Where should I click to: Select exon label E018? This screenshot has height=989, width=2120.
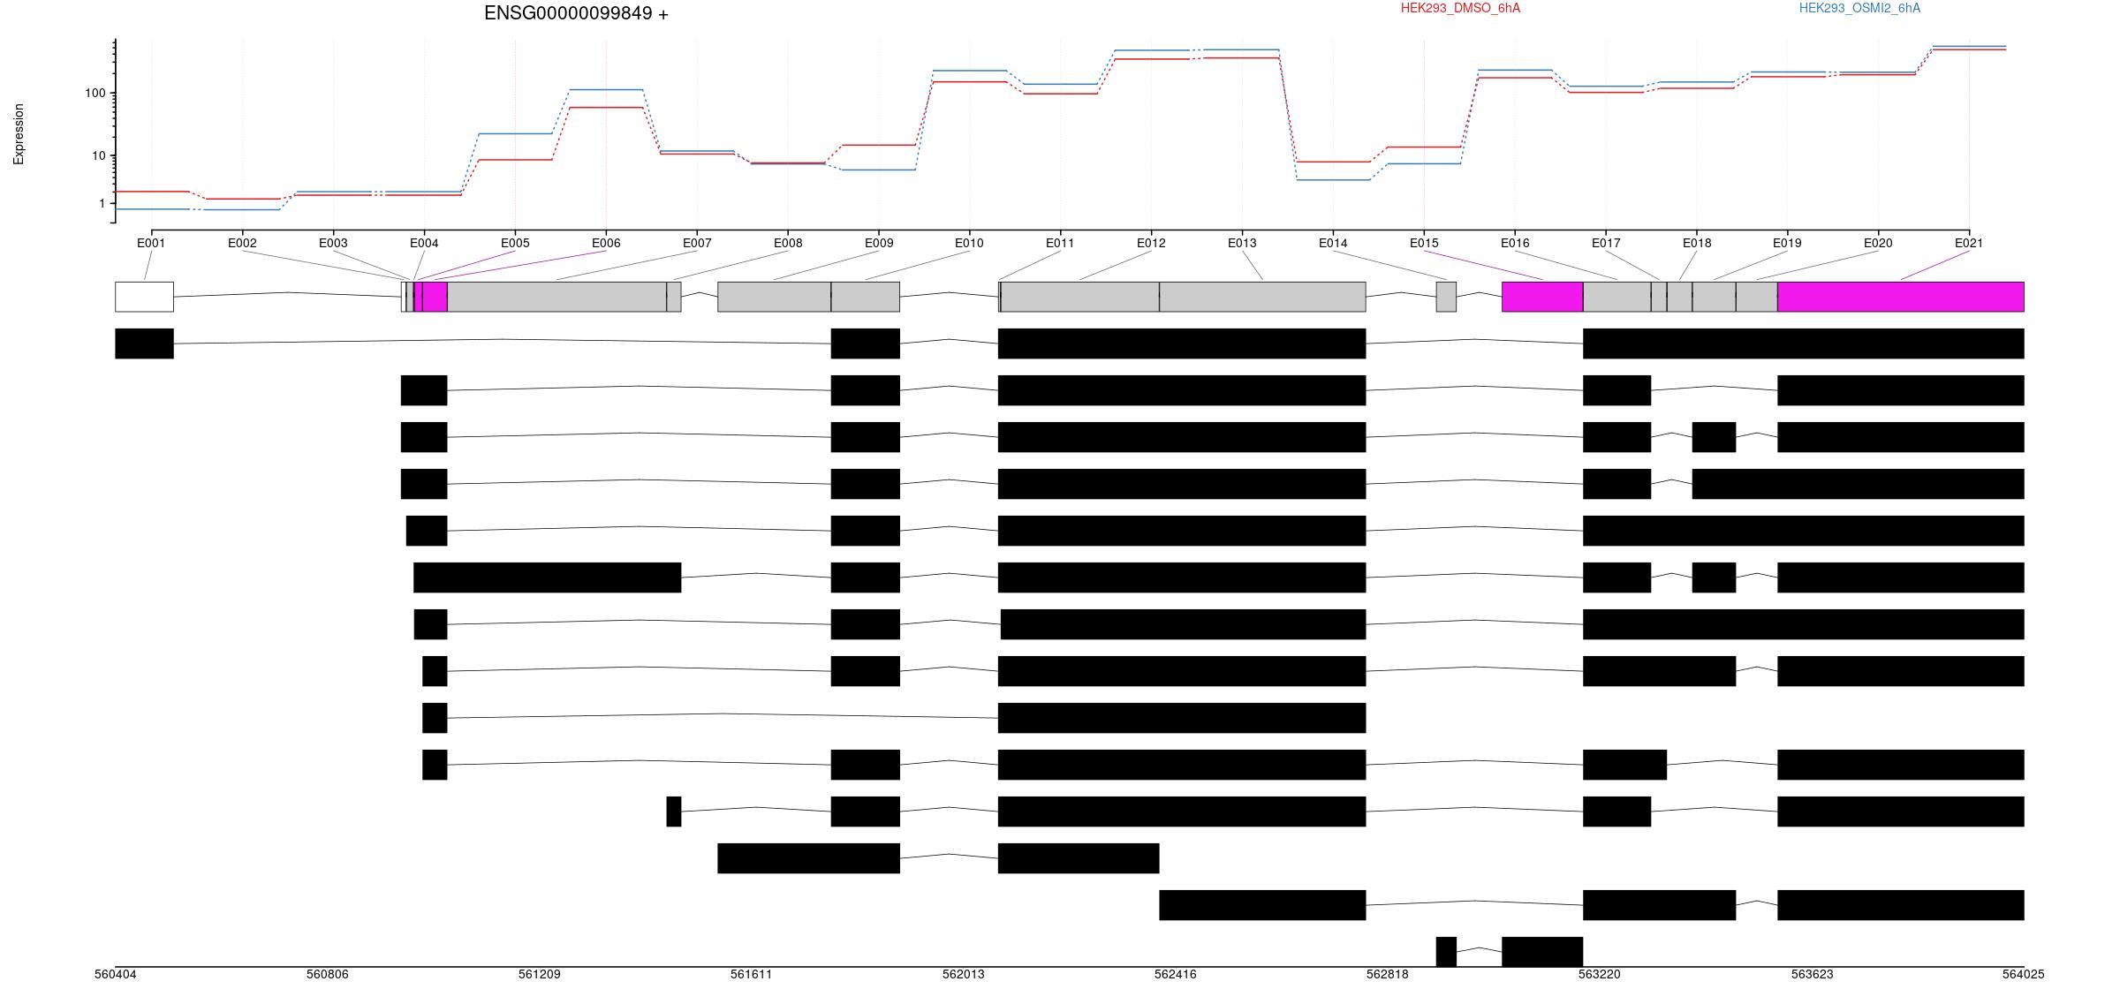coord(1697,243)
